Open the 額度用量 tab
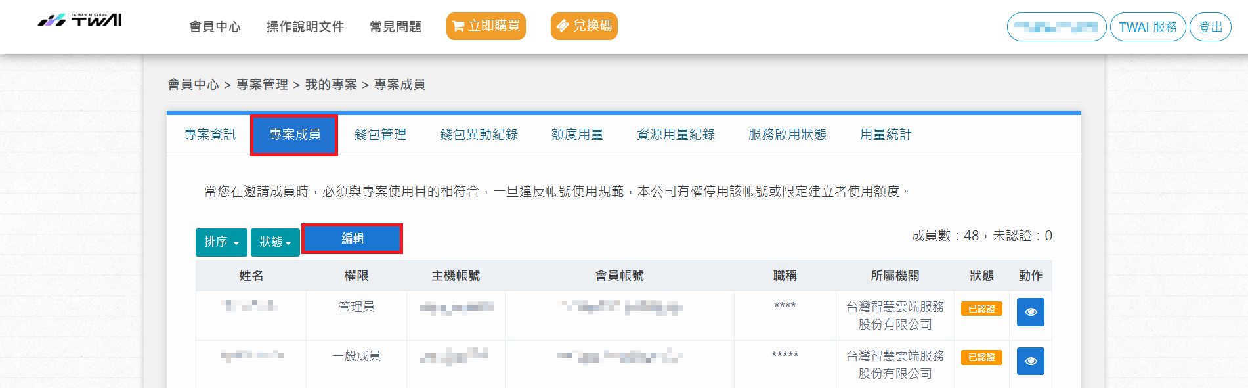 [577, 135]
